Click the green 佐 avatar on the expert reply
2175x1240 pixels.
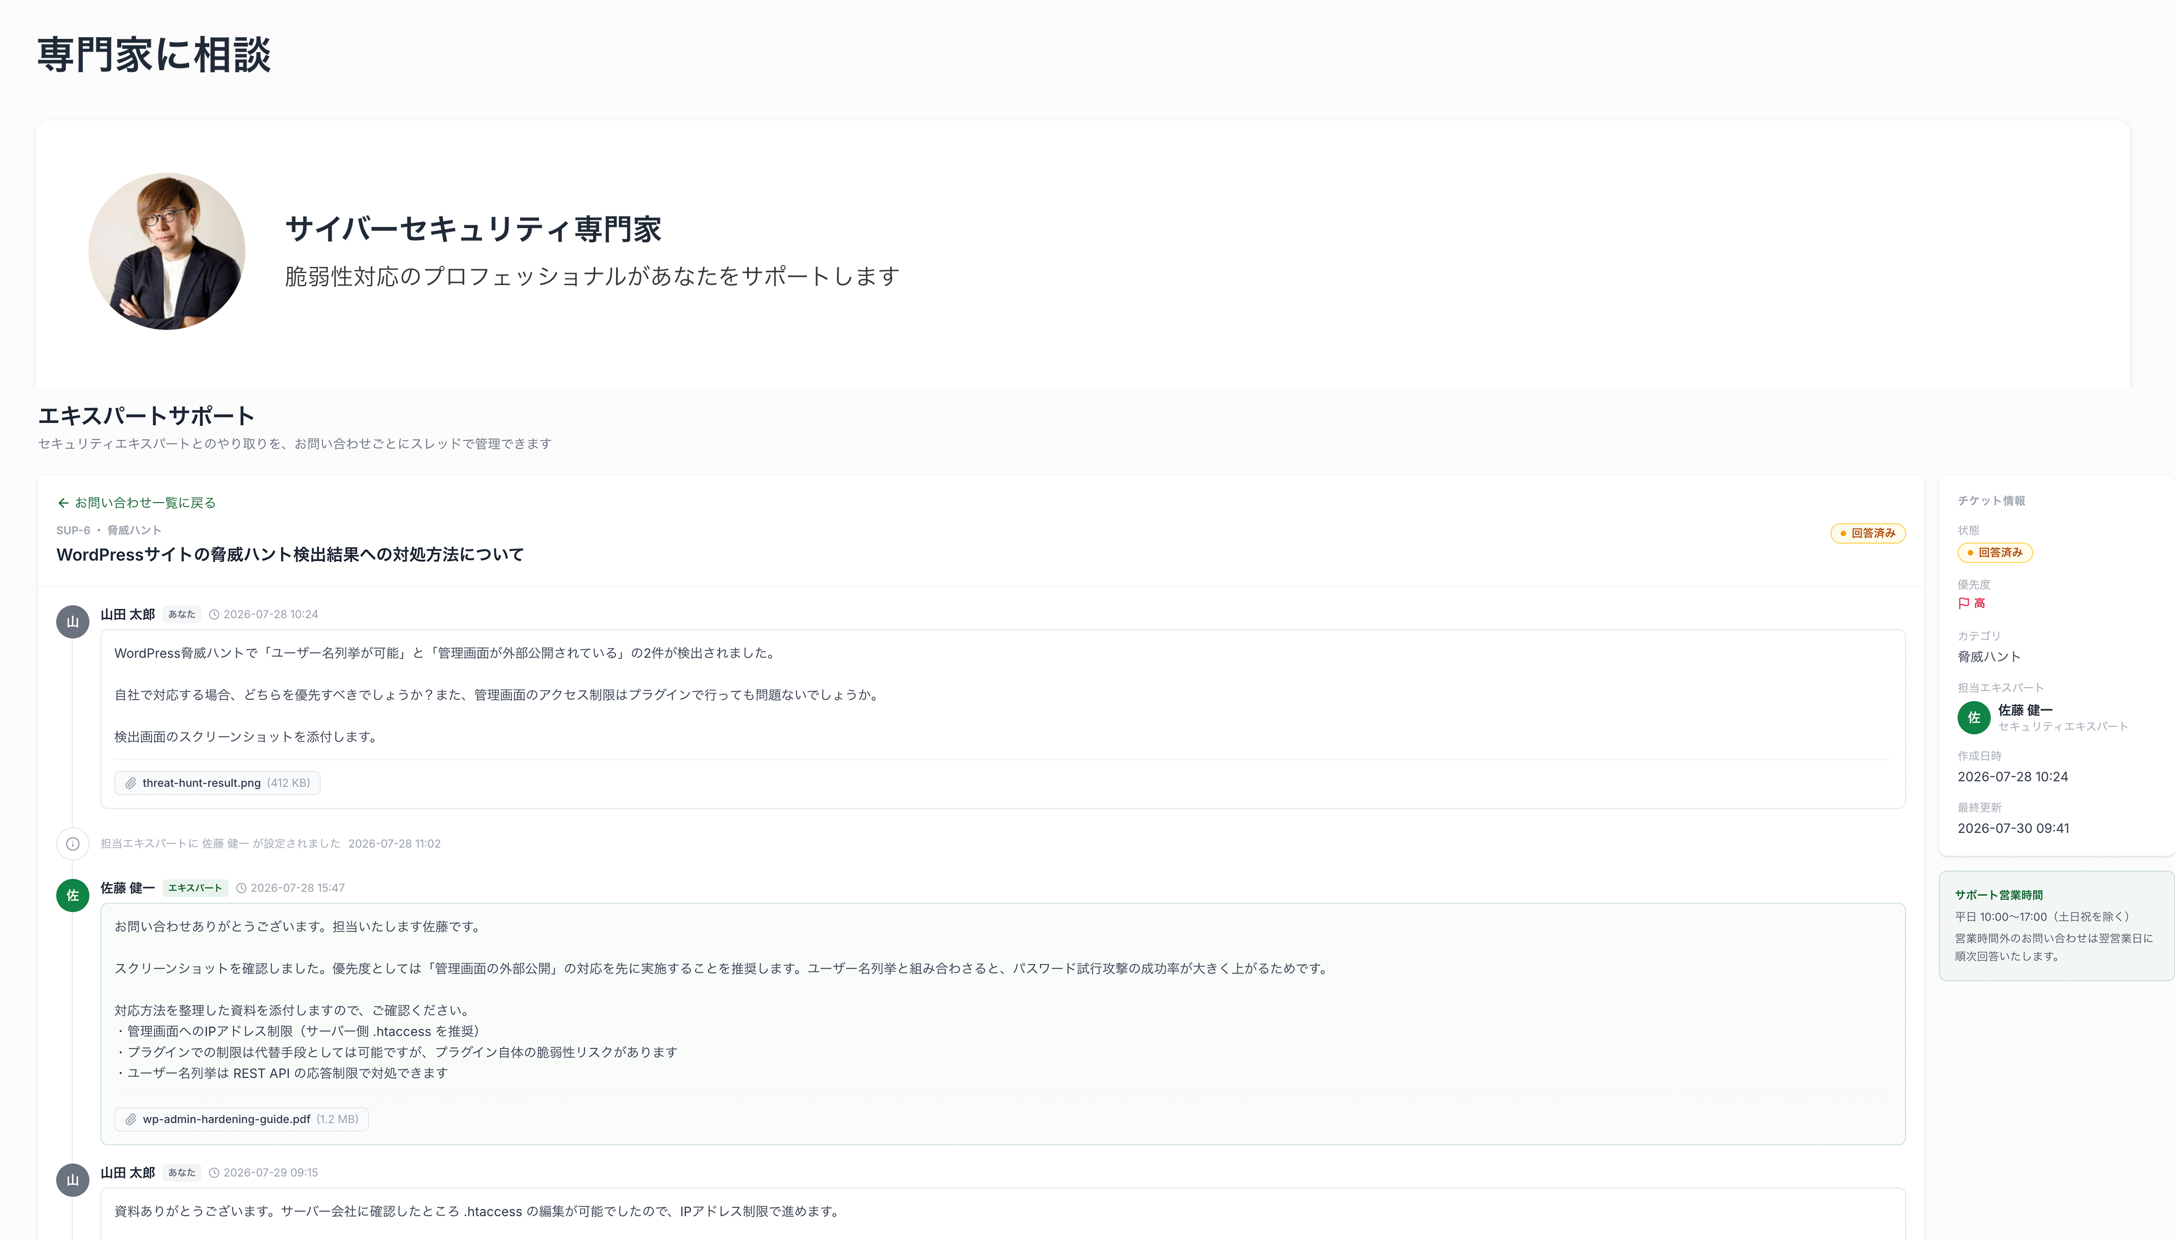click(73, 895)
